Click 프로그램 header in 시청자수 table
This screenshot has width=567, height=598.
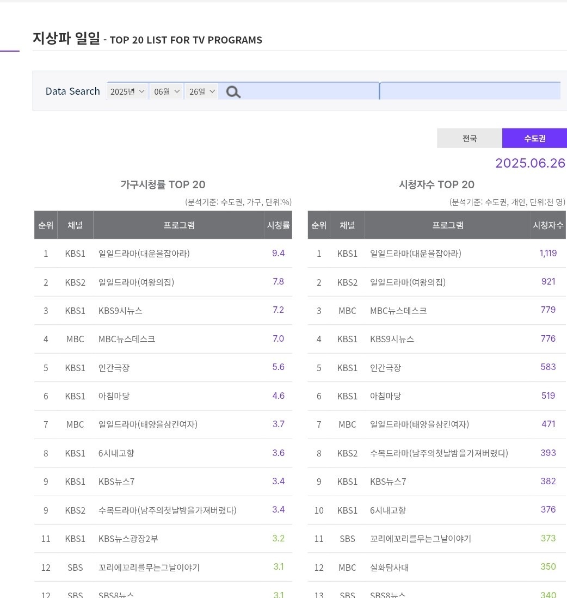(x=448, y=225)
